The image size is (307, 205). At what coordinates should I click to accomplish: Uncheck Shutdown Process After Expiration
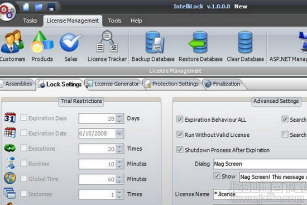[x=180, y=149]
